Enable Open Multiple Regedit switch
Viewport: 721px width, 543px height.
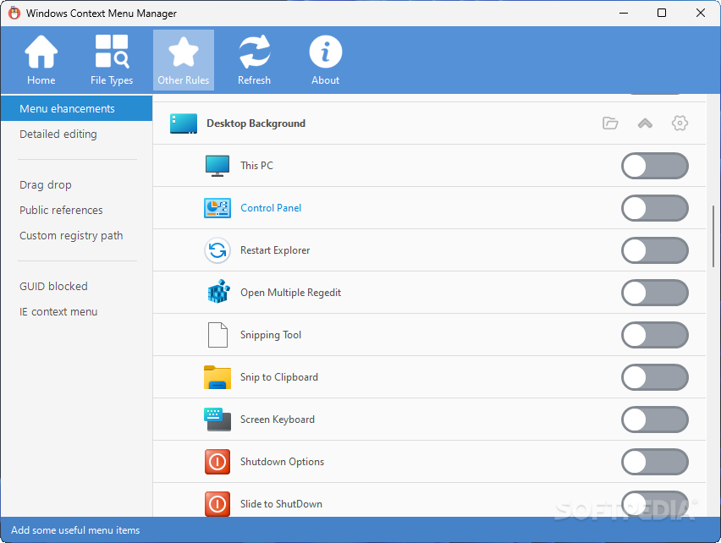pos(655,293)
